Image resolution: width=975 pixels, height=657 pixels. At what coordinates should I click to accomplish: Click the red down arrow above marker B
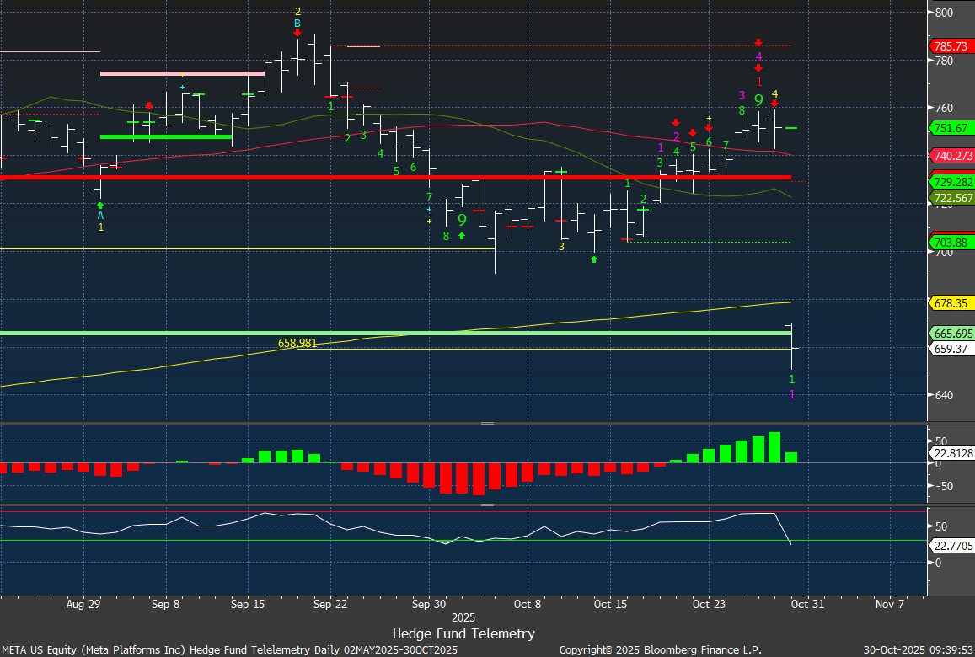click(297, 33)
